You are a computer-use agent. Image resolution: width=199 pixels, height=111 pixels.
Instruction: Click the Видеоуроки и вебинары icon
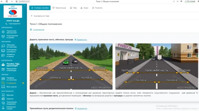coord(3,69)
